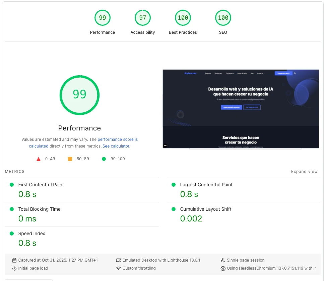This screenshot has height=281, width=325.
Task: Expand the screenshot filmstrip via Expand view
Action: click(x=304, y=171)
